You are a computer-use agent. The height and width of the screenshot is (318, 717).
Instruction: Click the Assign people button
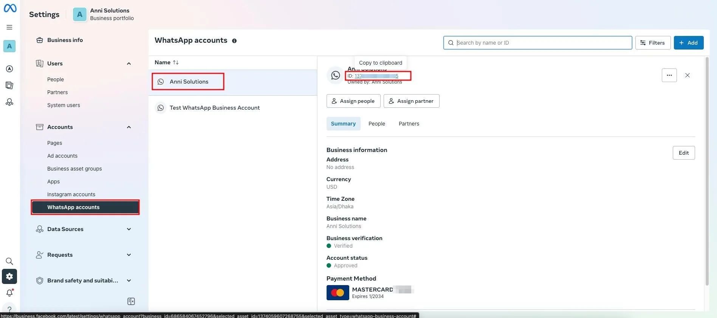point(353,101)
